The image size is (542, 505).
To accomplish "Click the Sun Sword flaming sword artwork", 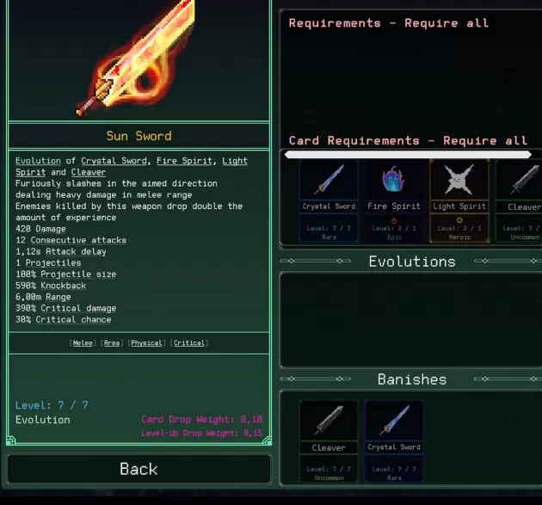I will click(x=137, y=58).
